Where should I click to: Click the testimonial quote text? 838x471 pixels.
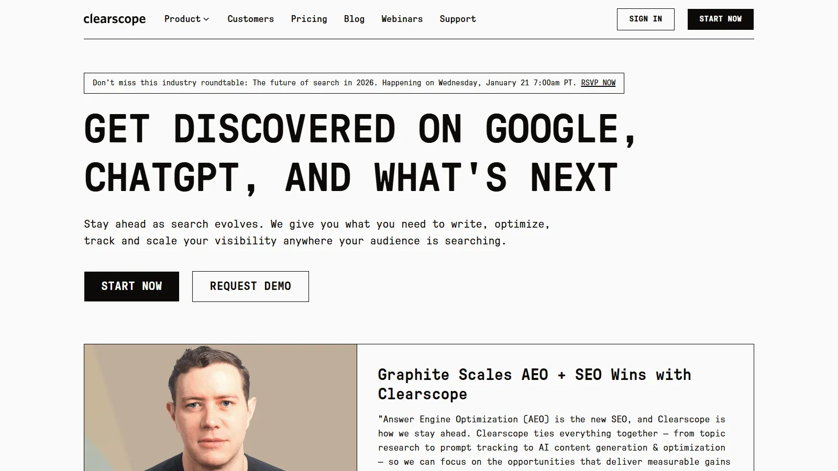(x=550, y=440)
